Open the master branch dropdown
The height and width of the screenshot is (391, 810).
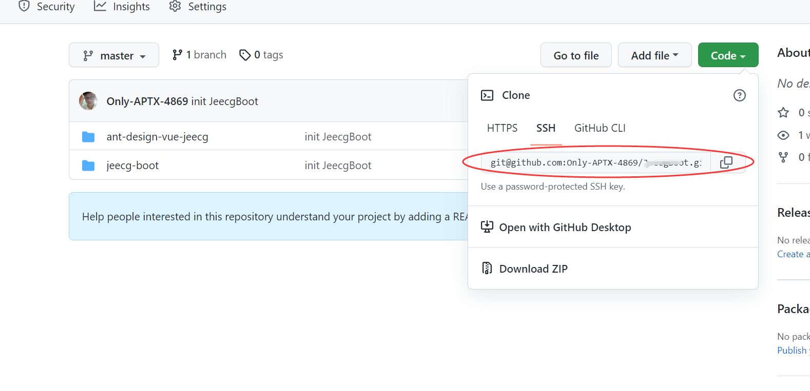point(114,55)
